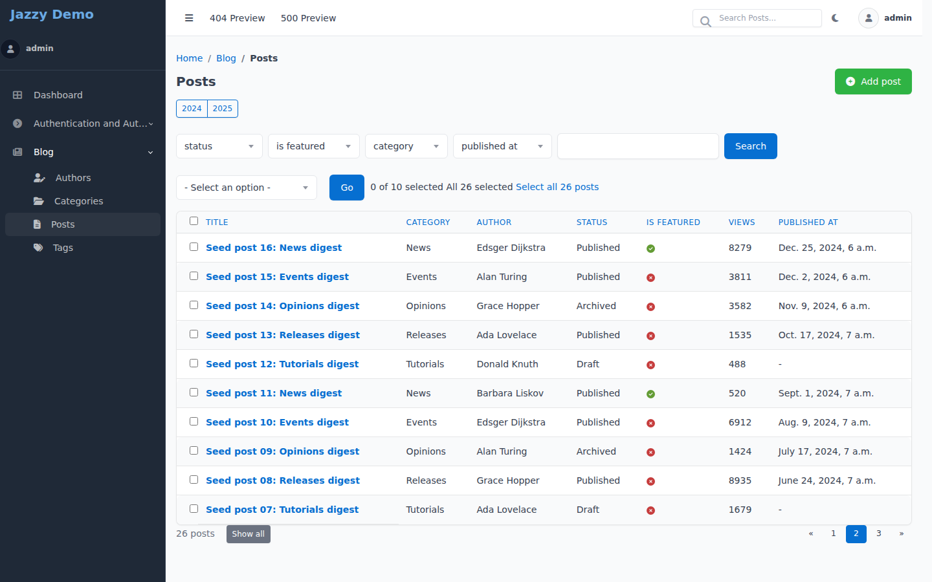
Task: Click the search magnifier icon in header
Action: tap(705, 21)
